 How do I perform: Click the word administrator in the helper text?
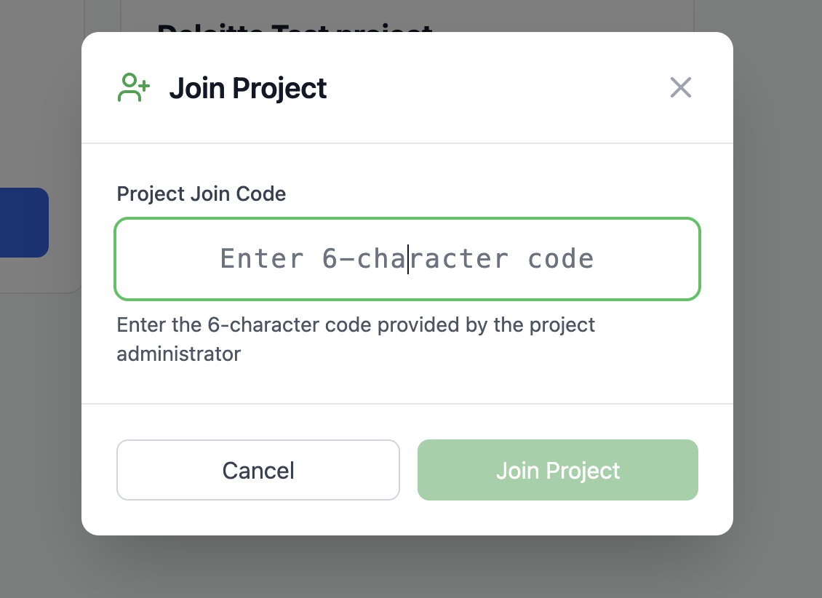(x=179, y=354)
